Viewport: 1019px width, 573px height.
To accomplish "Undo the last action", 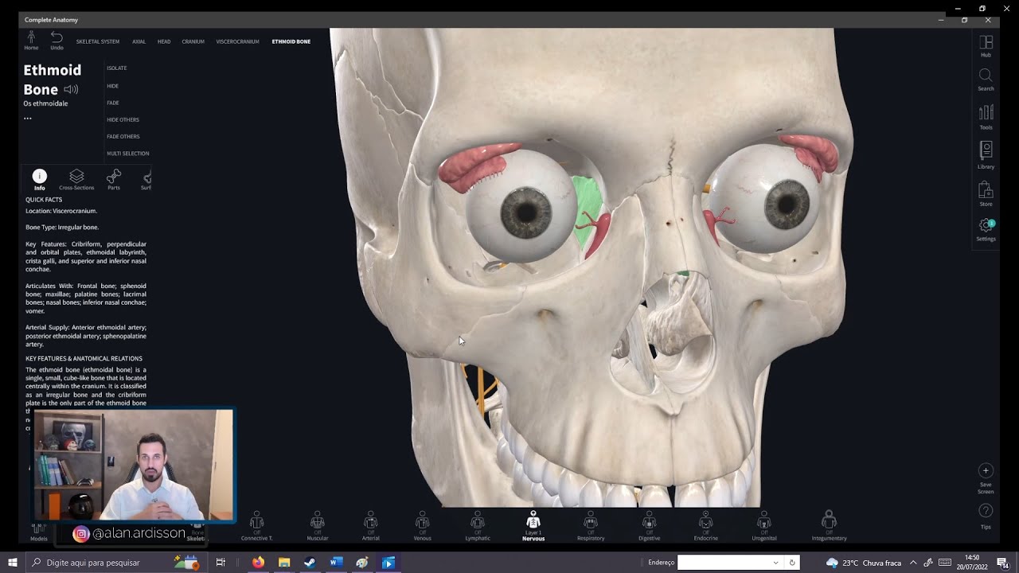I will point(57,41).
